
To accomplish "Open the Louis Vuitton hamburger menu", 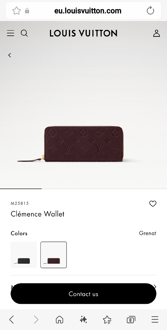I will pyautogui.click(x=11, y=33).
